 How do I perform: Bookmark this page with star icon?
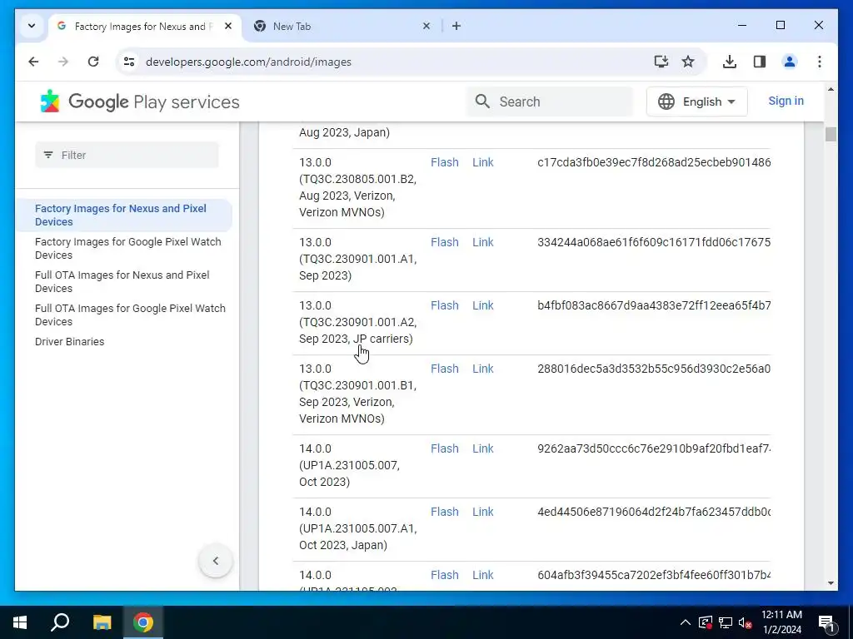tap(688, 62)
